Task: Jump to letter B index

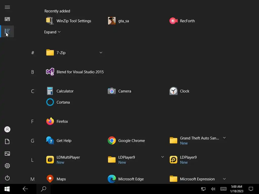Action: pos(33,72)
